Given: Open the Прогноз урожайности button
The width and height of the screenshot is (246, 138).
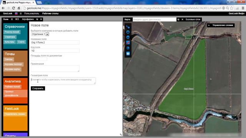Looking at the screenshot, I should pos(15,94).
